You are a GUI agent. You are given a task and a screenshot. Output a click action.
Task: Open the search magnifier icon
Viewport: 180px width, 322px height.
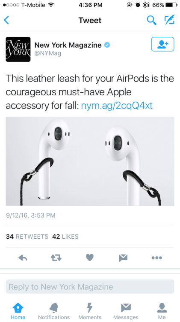click(152, 20)
